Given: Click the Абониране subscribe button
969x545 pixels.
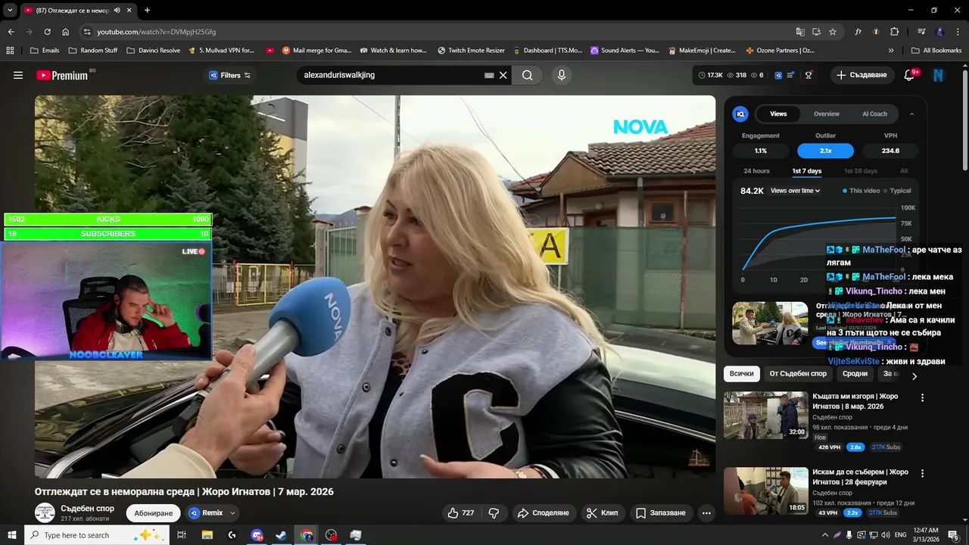Looking at the screenshot, I should [x=153, y=513].
